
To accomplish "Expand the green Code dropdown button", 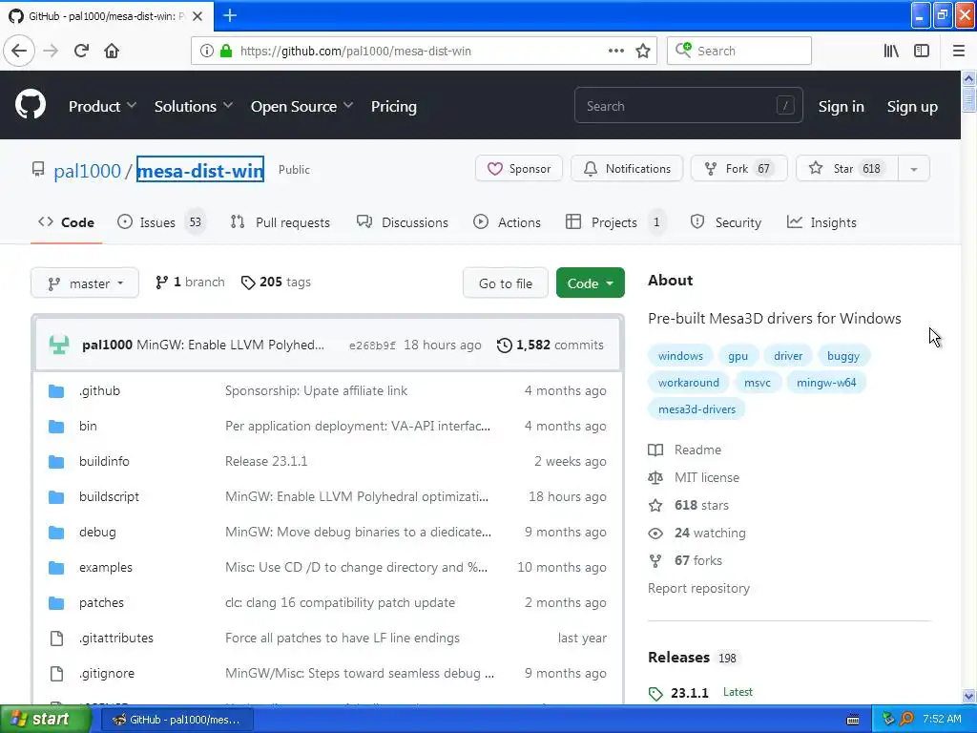I will click(x=590, y=283).
